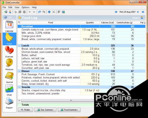Click the redo arrow toolbar icon
The image size is (148, 118).
coord(44,12)
